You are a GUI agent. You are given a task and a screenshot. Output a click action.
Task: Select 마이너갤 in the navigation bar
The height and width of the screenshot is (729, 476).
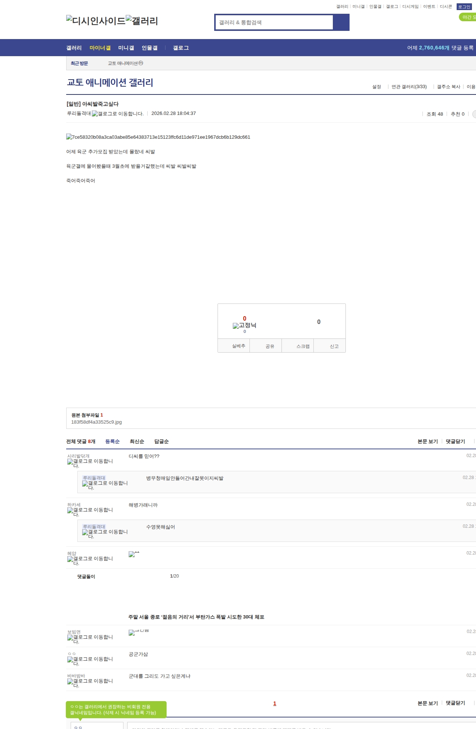click(x=100, y=48)
